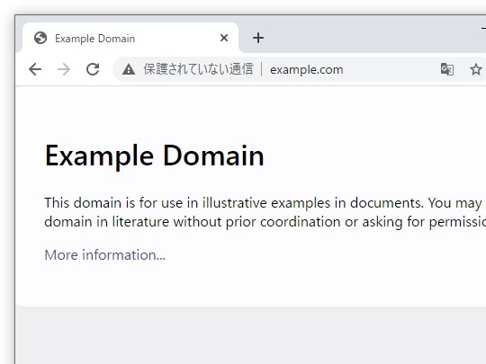Image resolution: width=486 pixels, height=364 pixels.
Task: Focus the example.com URL in address bar
Action: click(307, 69)
